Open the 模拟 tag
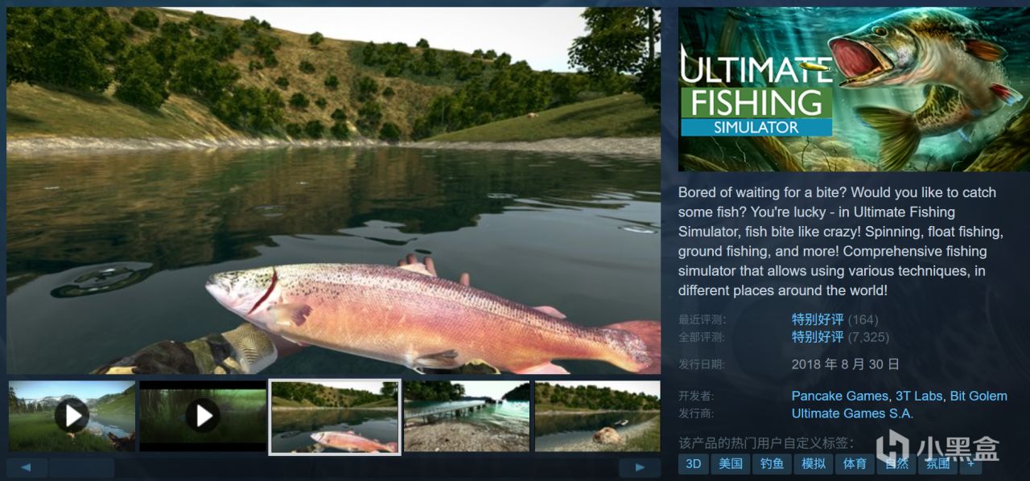This screenshot has width=1030, height=481. click(814, 464)
